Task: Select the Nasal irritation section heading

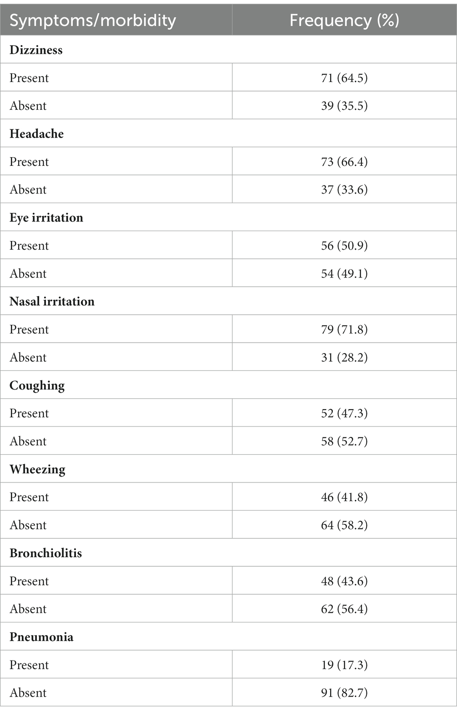Action: pos(52,301)
